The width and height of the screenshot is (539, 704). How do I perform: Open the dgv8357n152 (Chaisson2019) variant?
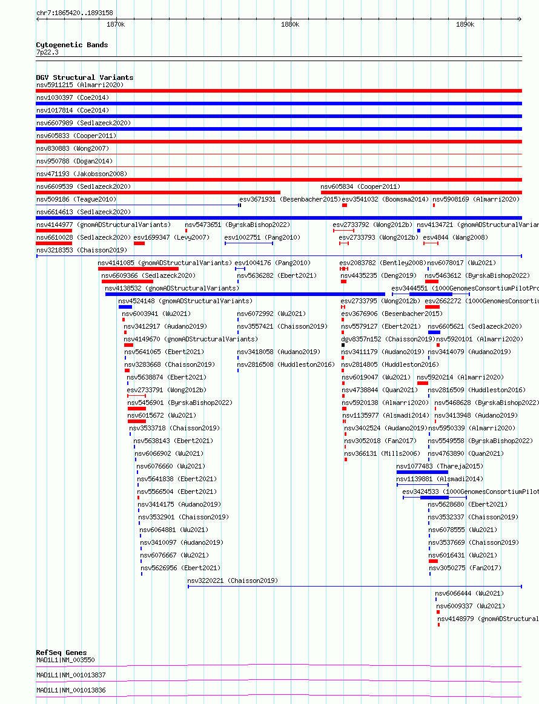click(388, 339)
